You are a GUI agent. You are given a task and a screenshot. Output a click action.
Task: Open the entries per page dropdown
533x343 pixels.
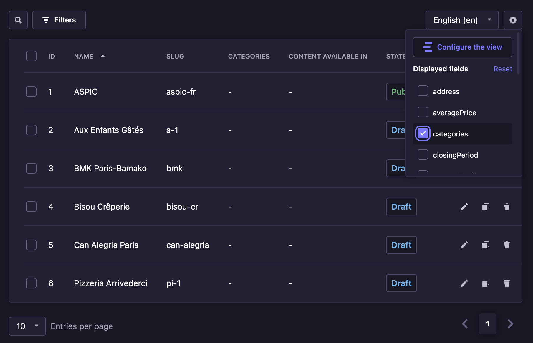click(x=27, y=326)
